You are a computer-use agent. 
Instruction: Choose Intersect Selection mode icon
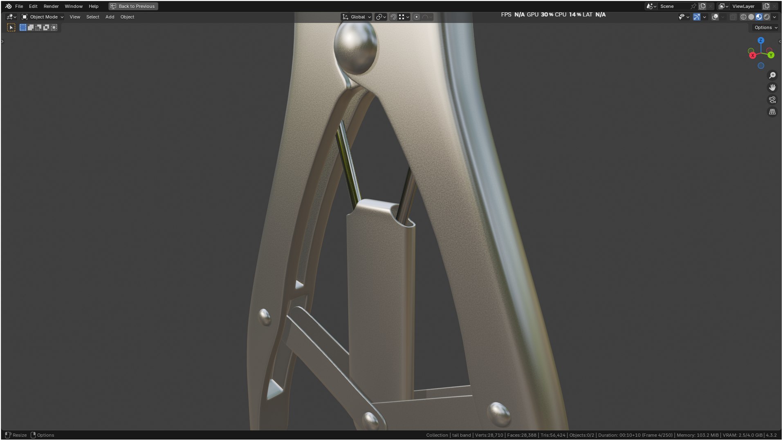point(54,27)
